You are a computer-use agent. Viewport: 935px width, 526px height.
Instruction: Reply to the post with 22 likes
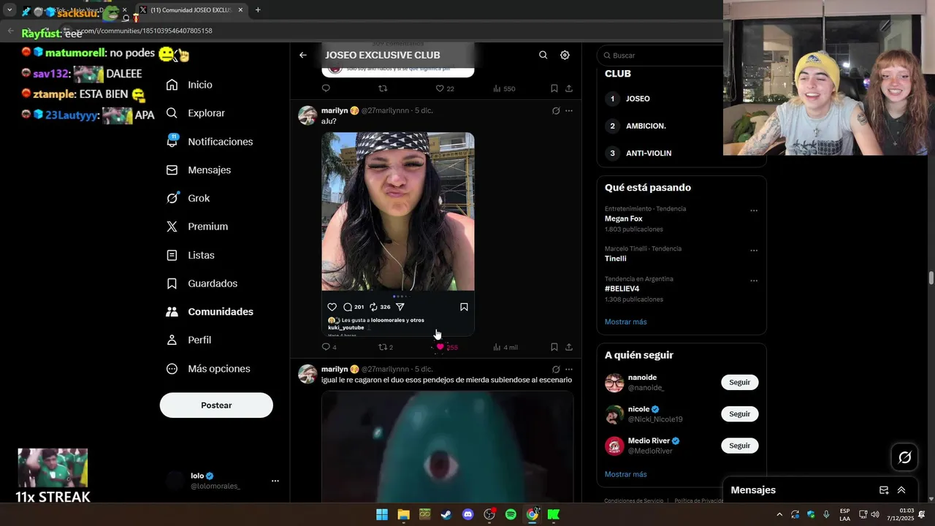point(326,88)
